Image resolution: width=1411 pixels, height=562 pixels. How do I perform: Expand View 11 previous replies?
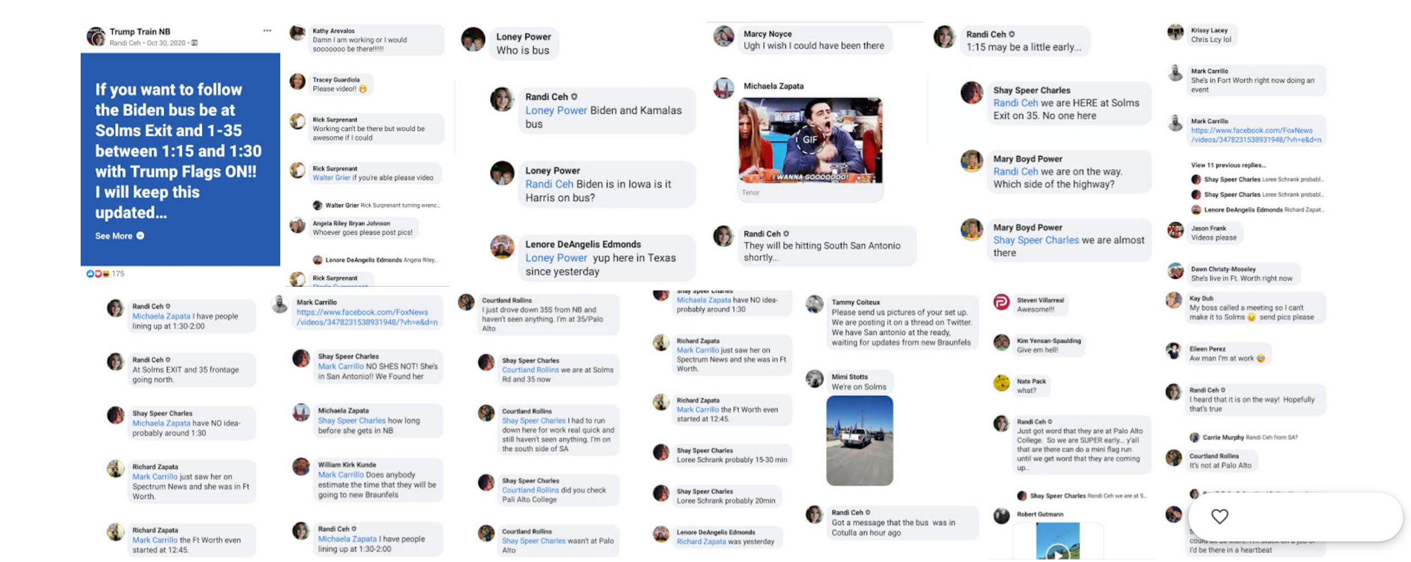click(x=1228, y=165)
